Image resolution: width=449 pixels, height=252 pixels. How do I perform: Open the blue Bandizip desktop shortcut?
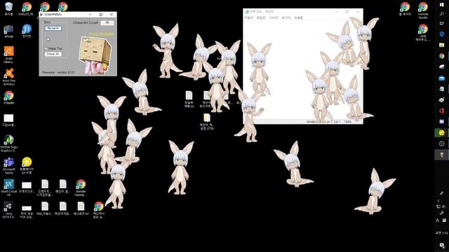coord(27,31)
